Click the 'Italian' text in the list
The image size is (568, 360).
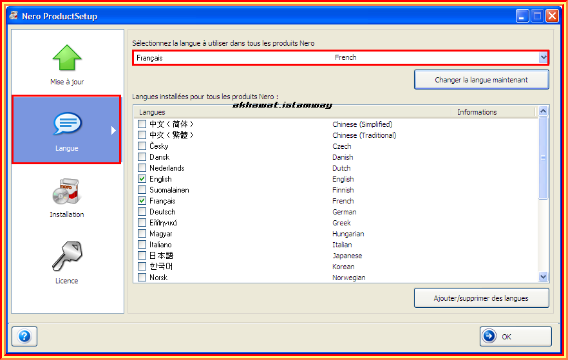pyautogui.click(x=342, y=245)
